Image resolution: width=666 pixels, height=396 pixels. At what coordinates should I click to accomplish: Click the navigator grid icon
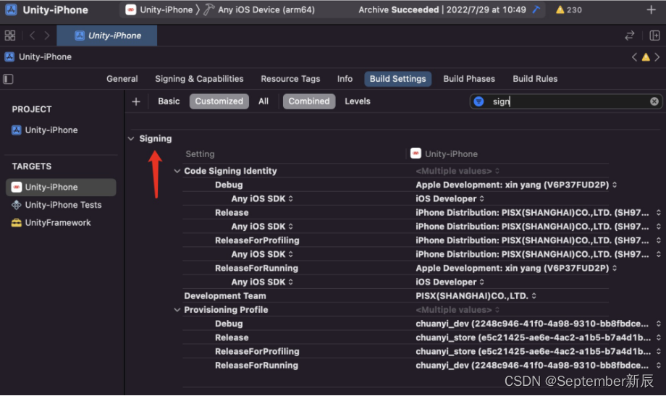click(x=9, y=35)
